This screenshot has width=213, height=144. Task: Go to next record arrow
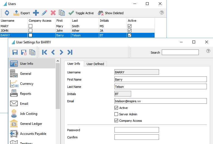[x=61, y=52]
